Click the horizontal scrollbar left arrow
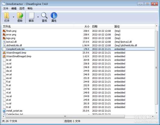The width and height of the screenshot is (160, 125). pos(4,117)
